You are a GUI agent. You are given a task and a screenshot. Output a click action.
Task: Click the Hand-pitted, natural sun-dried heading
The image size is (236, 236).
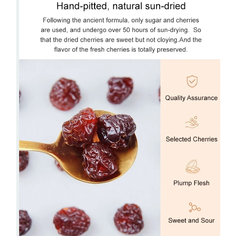[x=121, y=6]
